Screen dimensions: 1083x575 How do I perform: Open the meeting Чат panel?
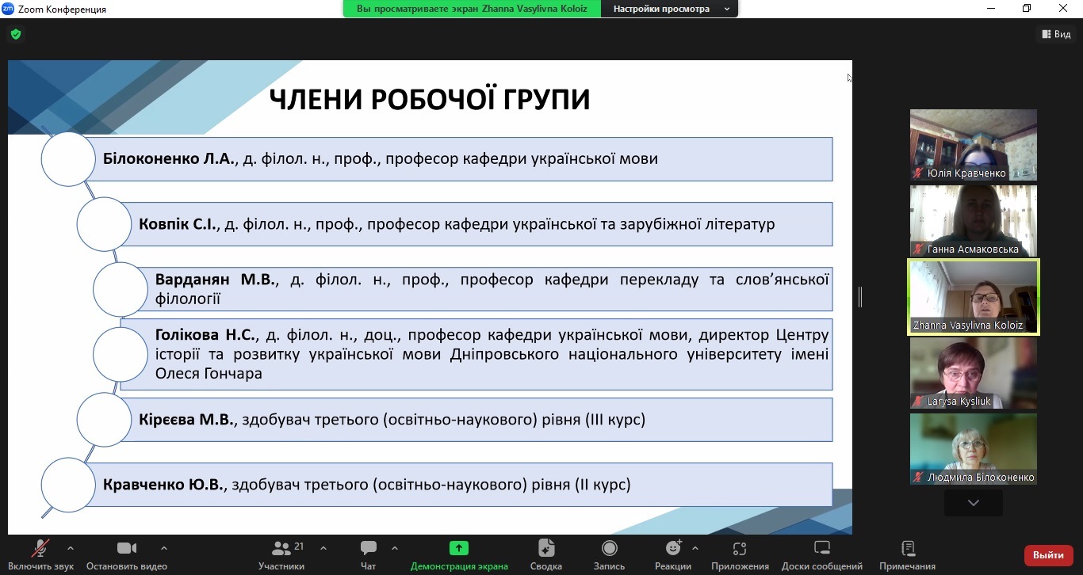367,554
